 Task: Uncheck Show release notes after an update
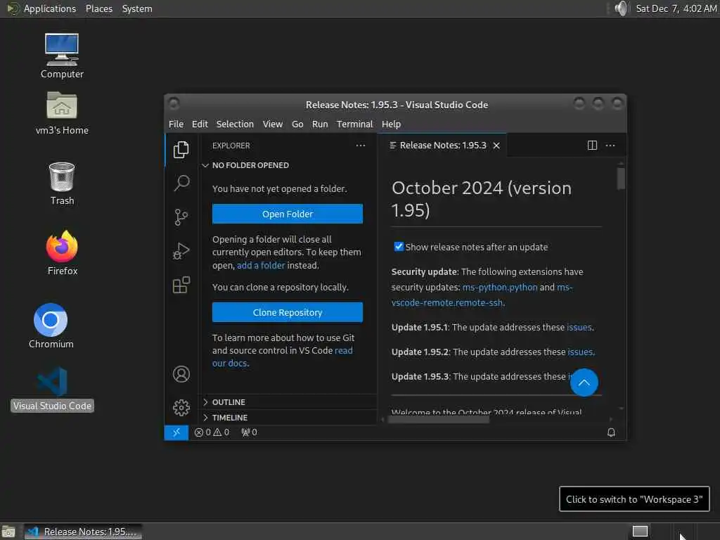click(399, 247)
